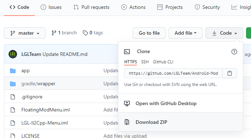Click the LGL-Il2Cpp-Menu.iml file icon
Screen dimensions: 251x138
point(13,123)
